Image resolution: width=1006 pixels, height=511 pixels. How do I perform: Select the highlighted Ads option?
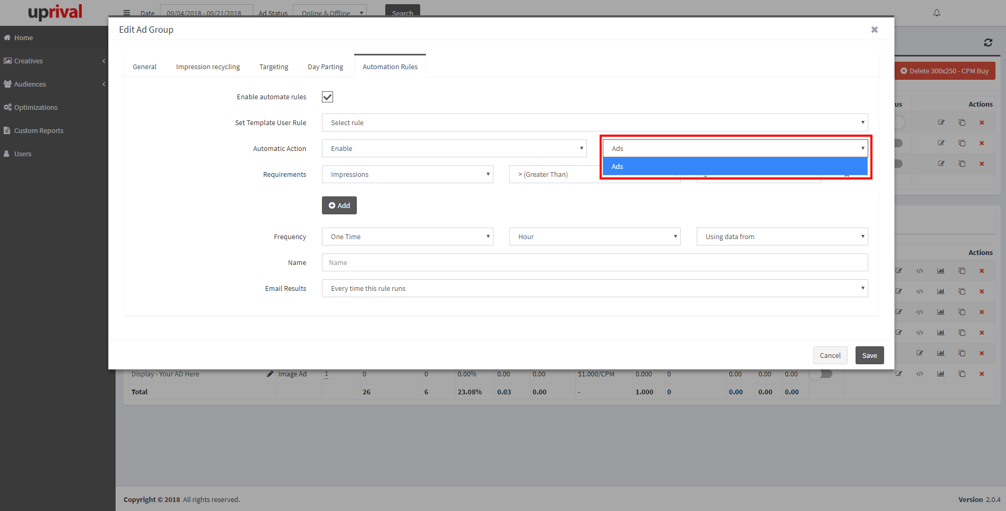(x=735, y=166)
